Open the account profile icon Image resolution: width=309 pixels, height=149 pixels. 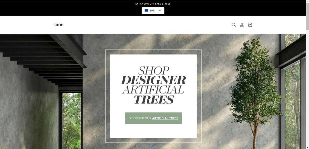pos(242,25)
